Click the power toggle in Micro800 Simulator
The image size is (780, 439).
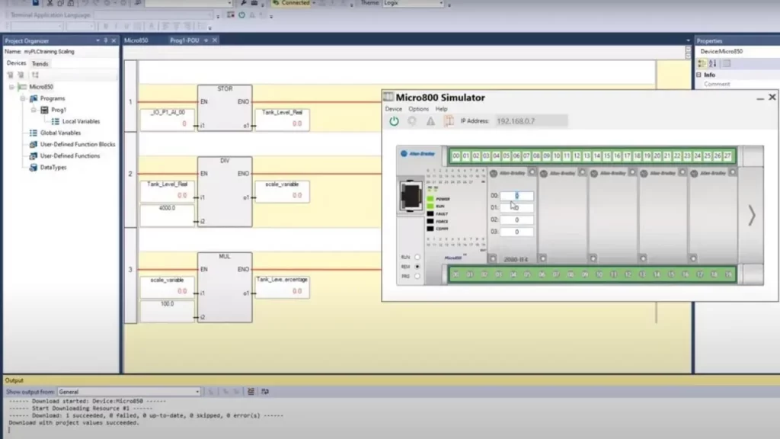(394, 120)
